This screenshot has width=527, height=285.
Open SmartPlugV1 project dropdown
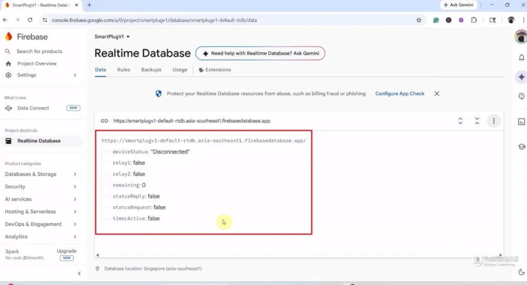pyautogui.click(x=112, y=37)
